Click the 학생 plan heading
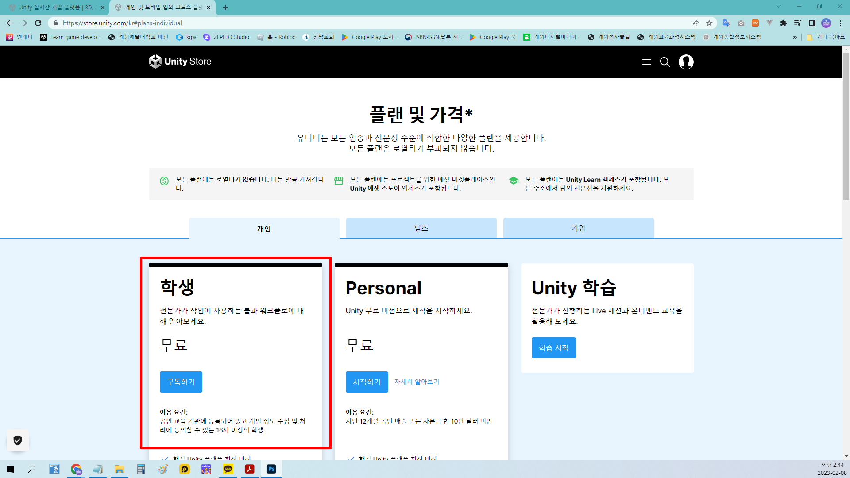Image resolution: width=850 pixels, height=478 pixels. coord(177,287)
